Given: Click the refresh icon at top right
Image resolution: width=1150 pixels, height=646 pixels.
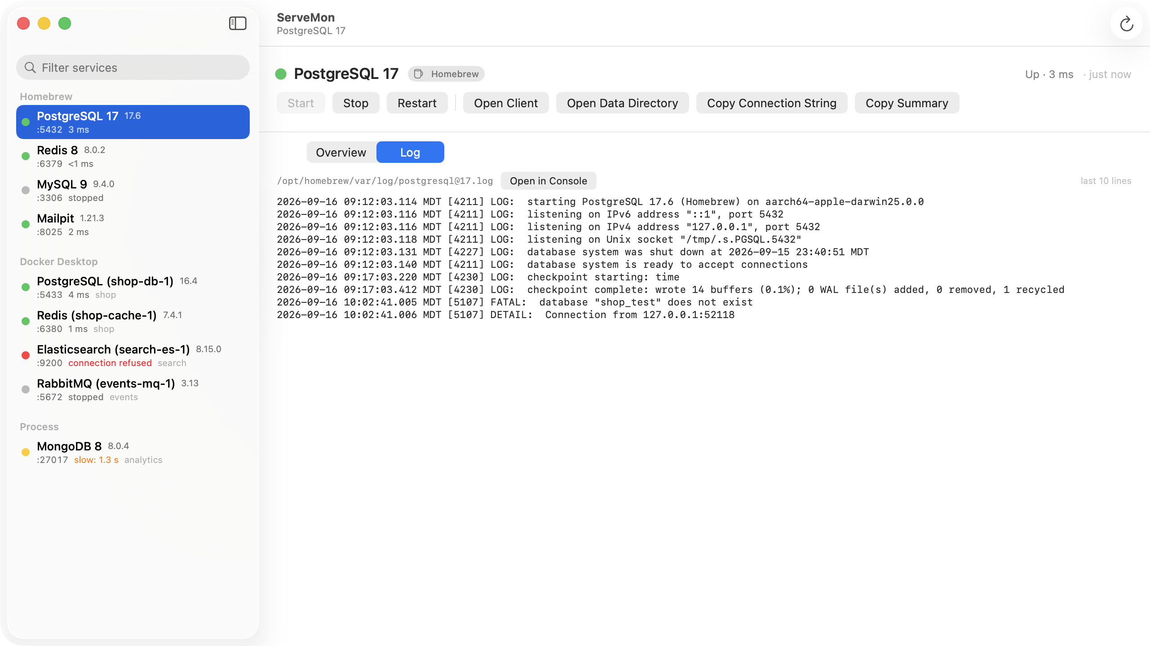Looking at the screenshot, I should point(1126,24).
